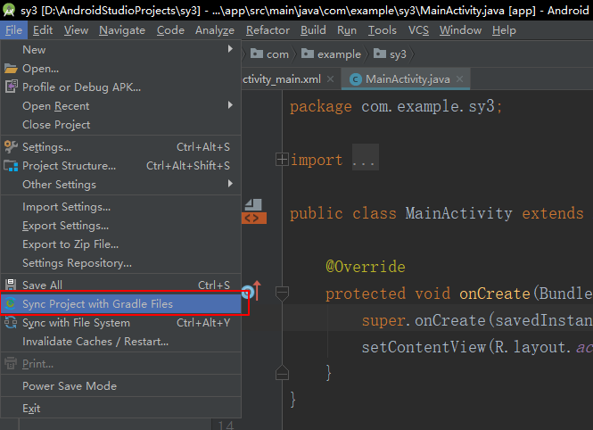
Task: Click the Print printer icon
Action: point(11,363)
